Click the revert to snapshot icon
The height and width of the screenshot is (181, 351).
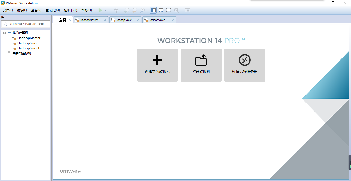pos(134,10)
